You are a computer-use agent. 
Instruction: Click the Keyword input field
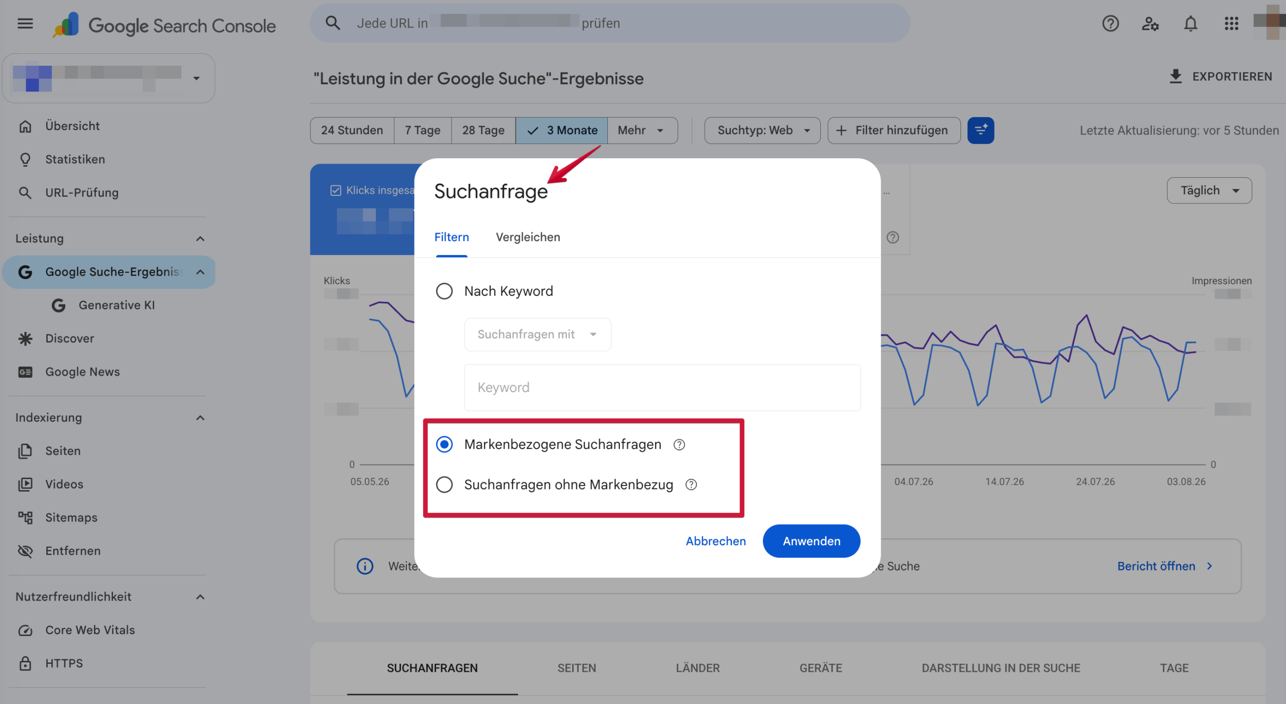662,388
